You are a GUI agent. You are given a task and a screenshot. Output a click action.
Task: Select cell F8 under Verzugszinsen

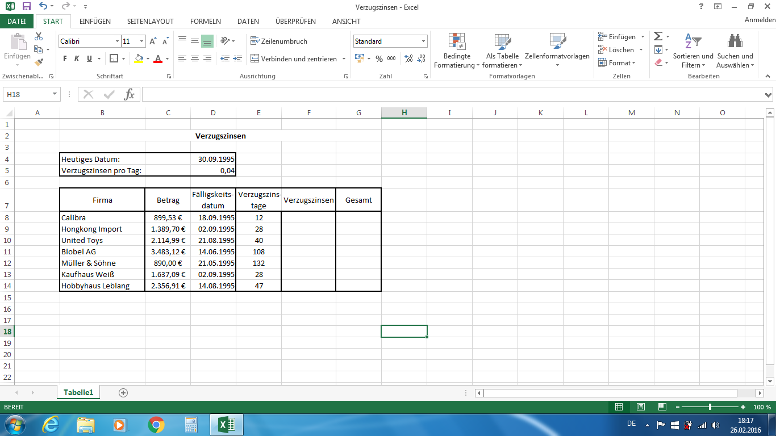308,217
